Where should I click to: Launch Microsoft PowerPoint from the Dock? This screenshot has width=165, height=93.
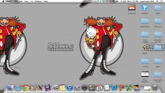point(122,88)
